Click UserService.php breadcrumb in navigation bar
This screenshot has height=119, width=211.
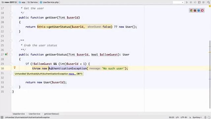pos(49,2)
